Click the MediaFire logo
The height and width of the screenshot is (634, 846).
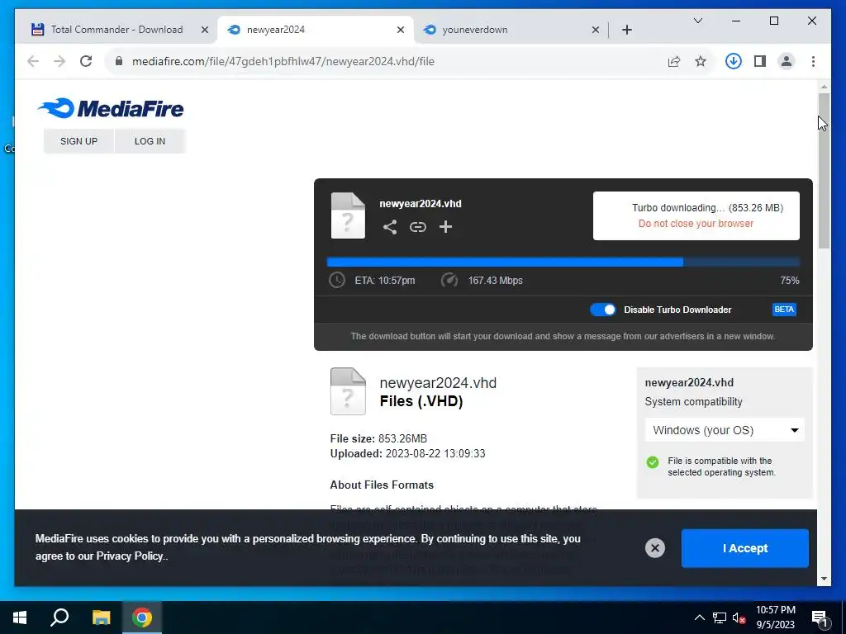112,108
